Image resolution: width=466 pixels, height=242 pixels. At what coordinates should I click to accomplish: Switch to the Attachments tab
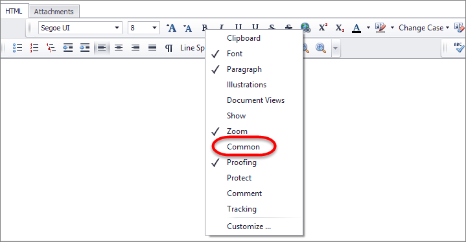click(54, 12)
